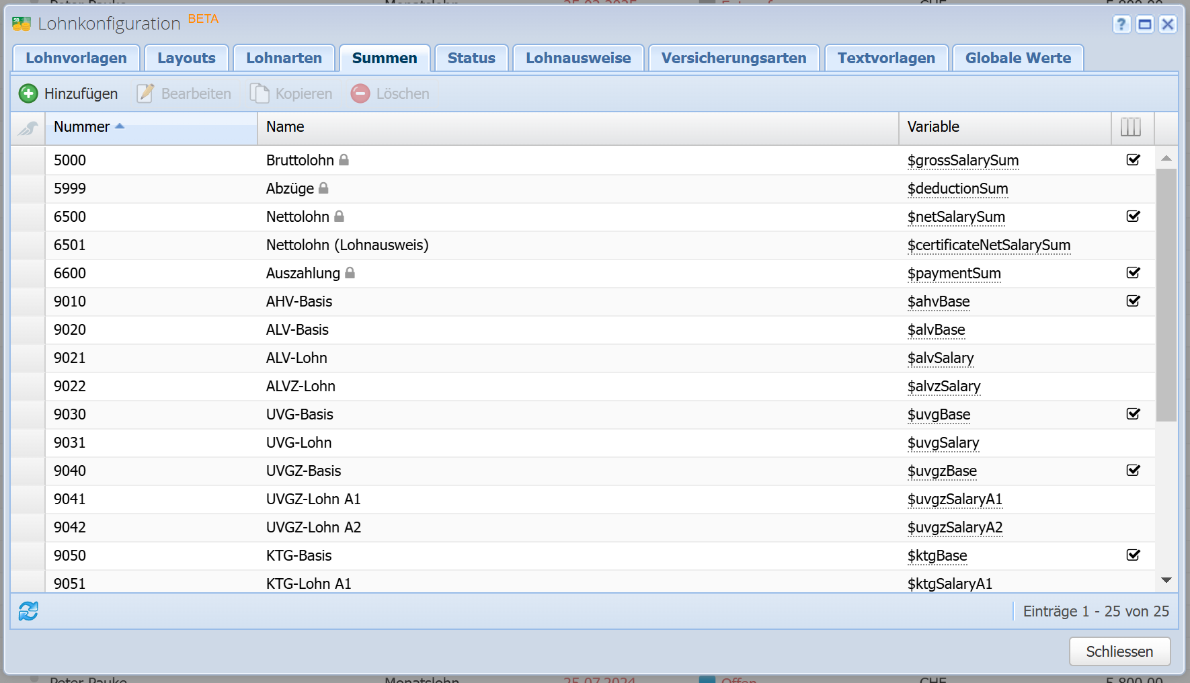Click the $certificateNetSalarySum variable link
The image size is (1190, 683).
tap(988, 245)
